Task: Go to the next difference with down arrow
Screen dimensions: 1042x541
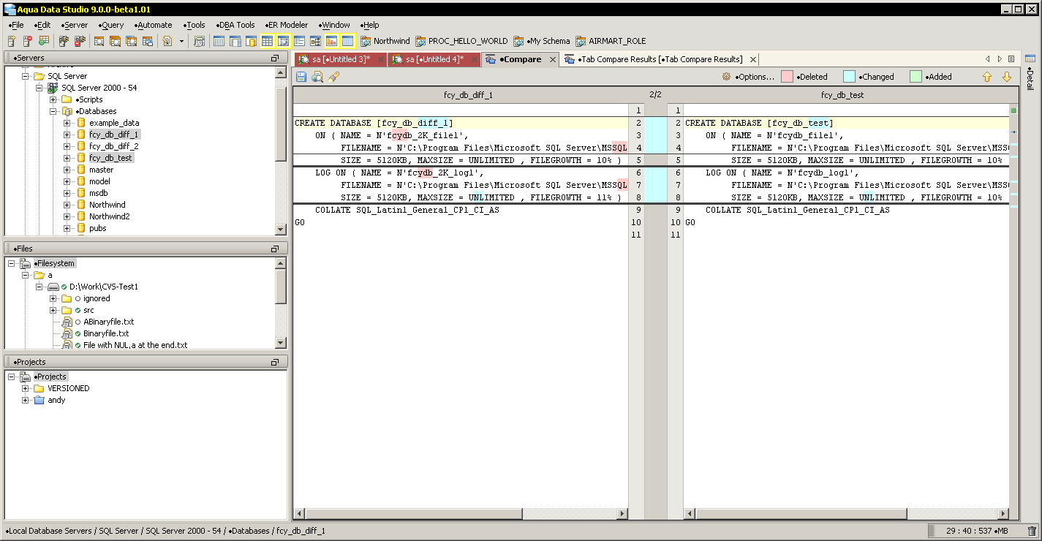Action: 1007,77
